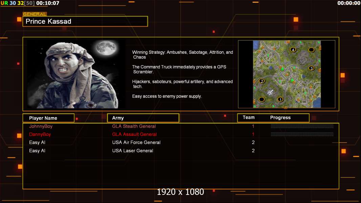Click the airplane marker on the minimap
361x203 pixels.
[x=270, y=92]
